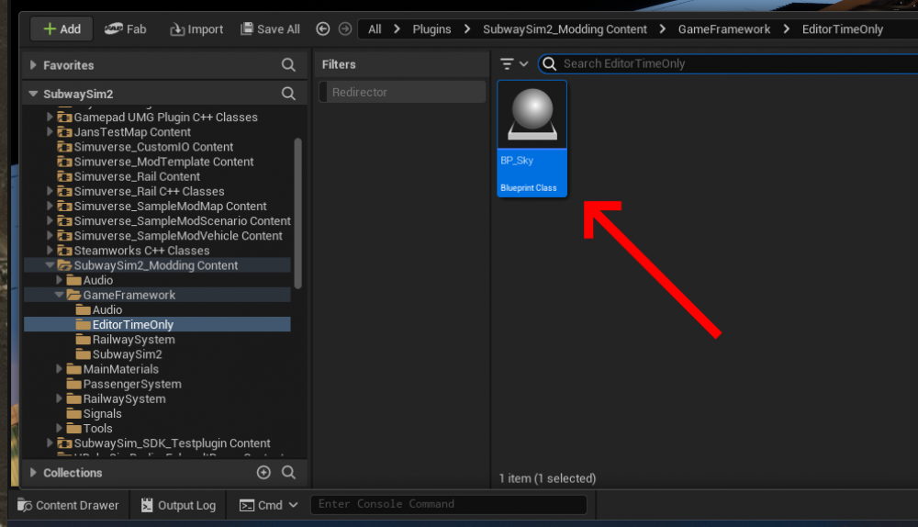Screen dimensions: 918x527
Task: Expand the Favorites section
Action: point(34,65)
